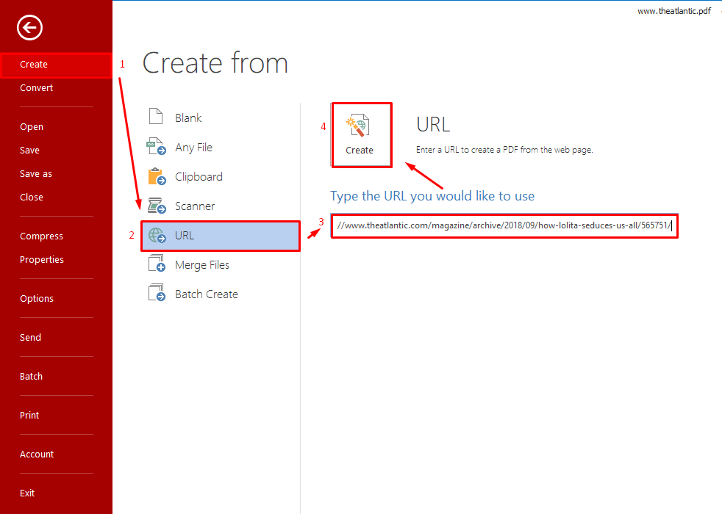Image resolution: width=722 pixels, height=514 pixels.
Task: Open Options in the sidebar
Action: click(x=37, y=299)
